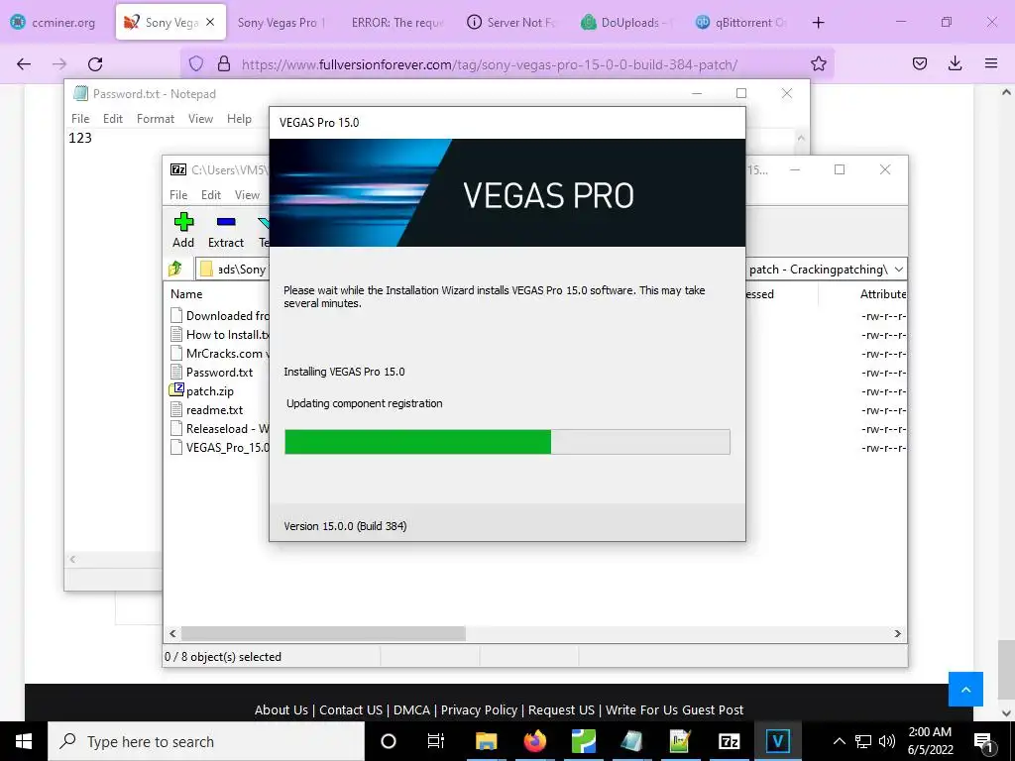Screen dimensions: 1015x761
Task: Select the Password.txt file in 7-Zip
Action: tap(219, 373)
